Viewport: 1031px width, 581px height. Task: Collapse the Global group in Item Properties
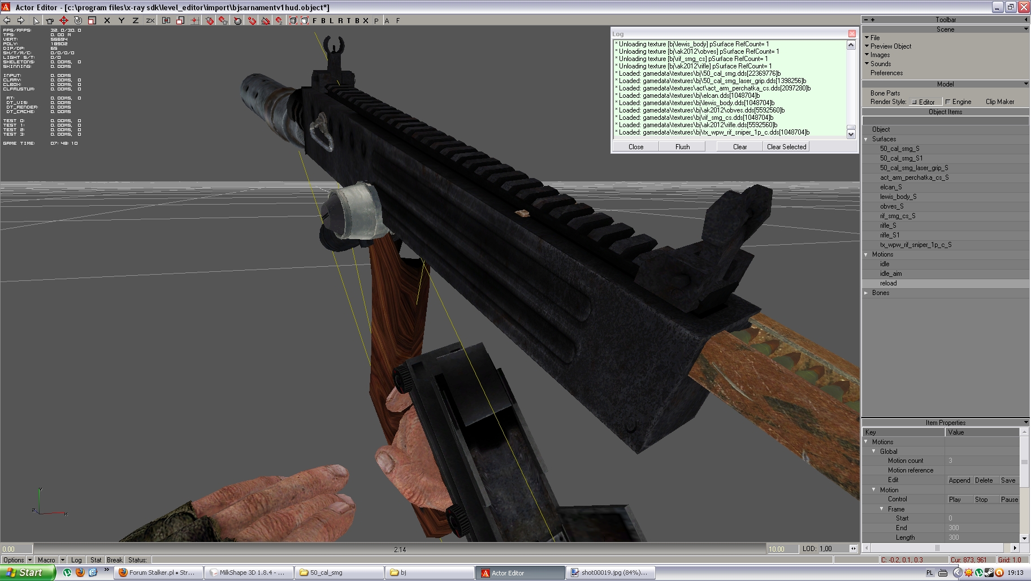874,451
